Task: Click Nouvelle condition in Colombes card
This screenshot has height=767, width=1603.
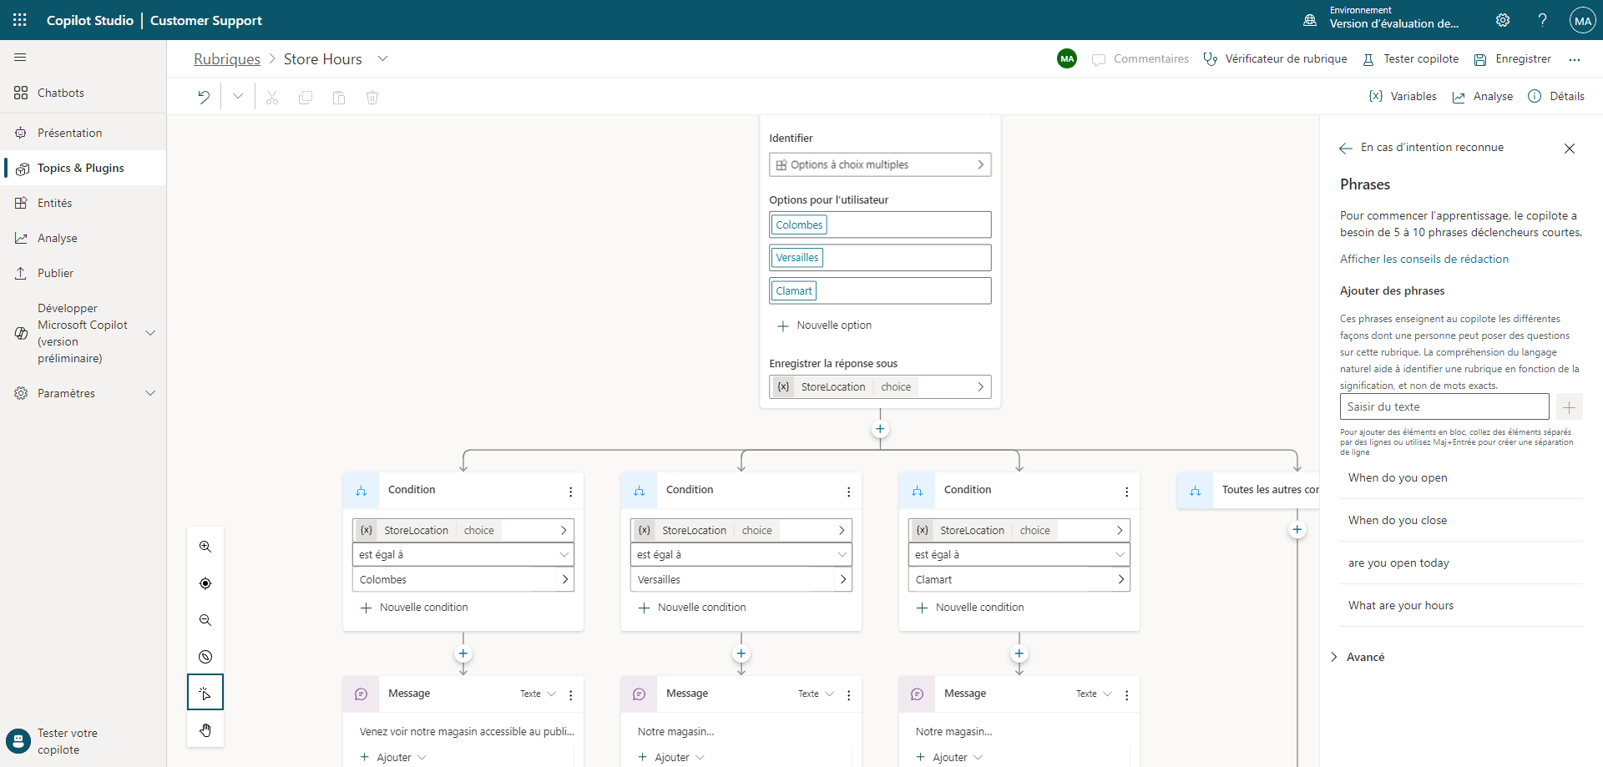Action: (414, 608)
